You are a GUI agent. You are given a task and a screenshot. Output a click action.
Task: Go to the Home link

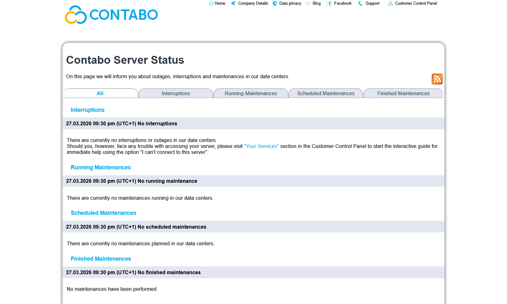point(220,3)
